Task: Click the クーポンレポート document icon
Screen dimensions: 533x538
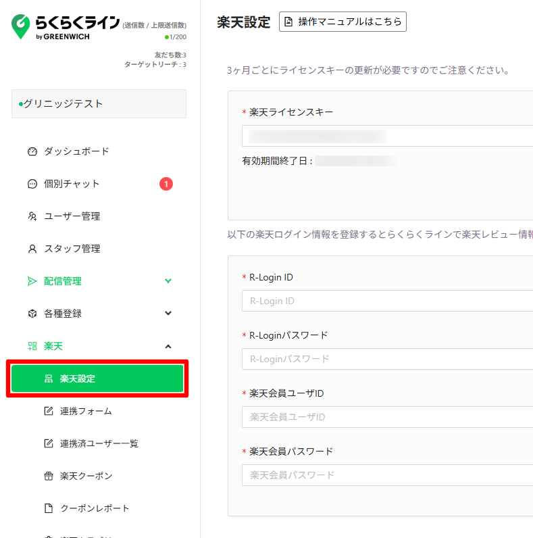Action: pos(49,508)
